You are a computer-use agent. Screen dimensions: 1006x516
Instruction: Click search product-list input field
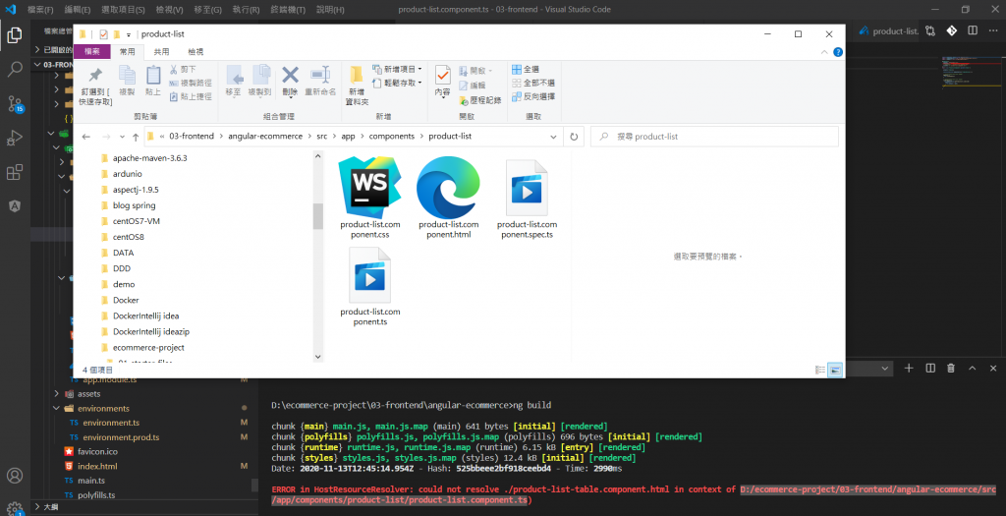[x=715, y=137]
